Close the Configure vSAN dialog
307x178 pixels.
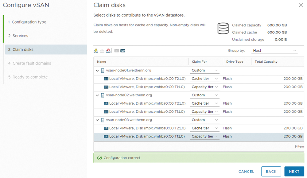pyautogui.click(x=301, y=5)
